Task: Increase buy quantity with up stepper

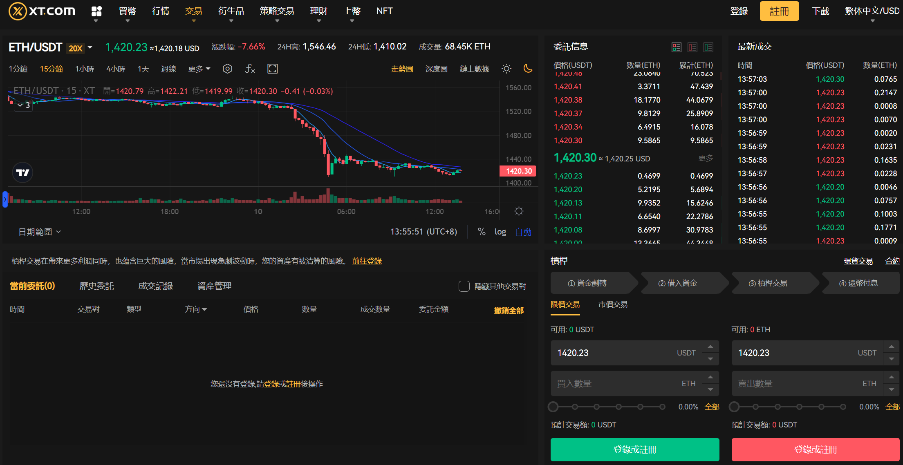Action: 710,377
